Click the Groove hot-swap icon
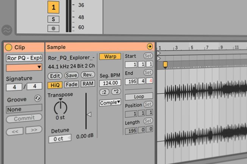 pos(38,98)
